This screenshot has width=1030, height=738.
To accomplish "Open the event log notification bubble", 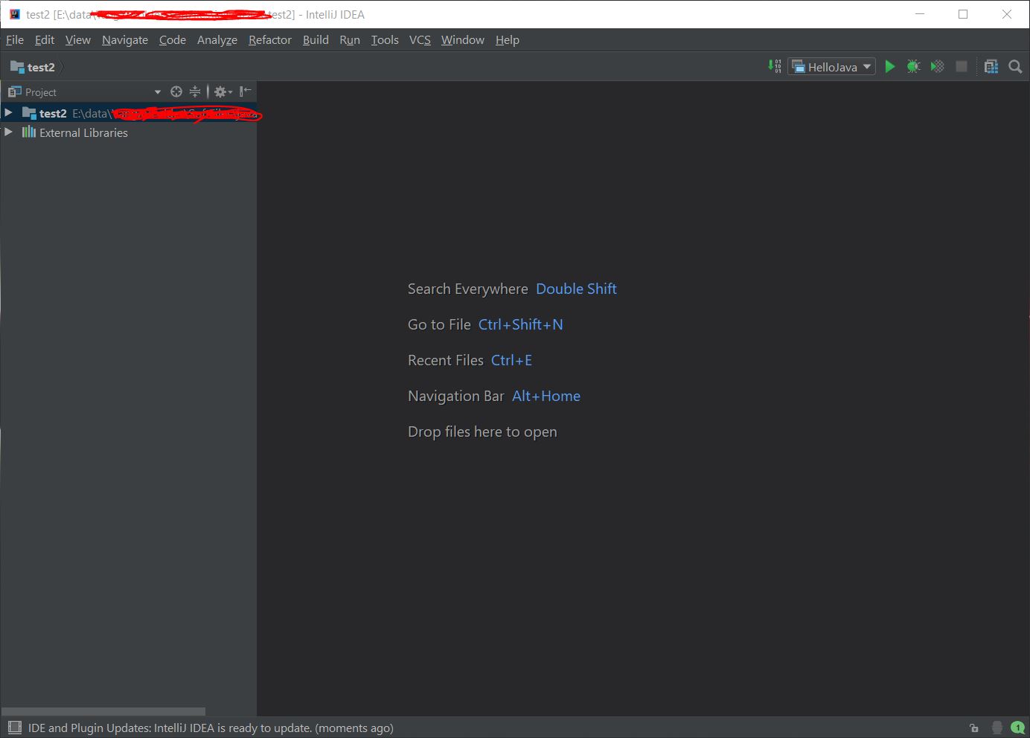I will pos(1017,728).
